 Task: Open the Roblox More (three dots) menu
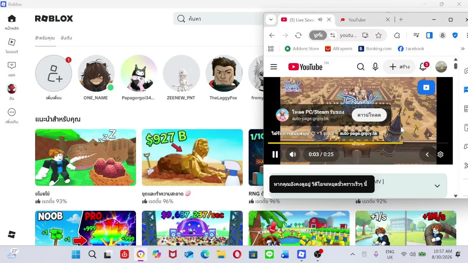click(12, 112)
